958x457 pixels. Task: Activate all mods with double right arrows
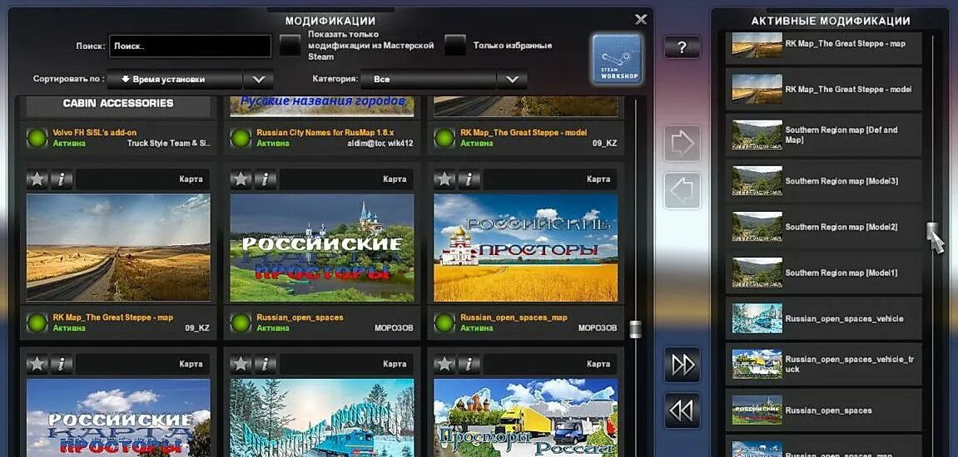(x=682, y=365)
